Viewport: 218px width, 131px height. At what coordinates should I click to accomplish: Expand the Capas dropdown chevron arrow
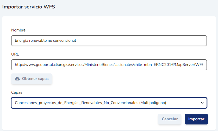(202, 103)
